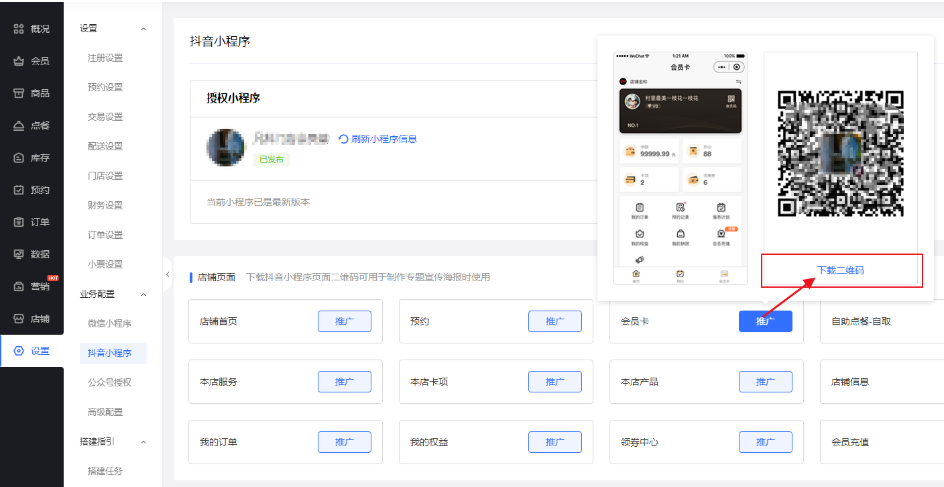Screen dimensions: 944x487
Task: Click the 店铺信息 card label
Action: [850, 382]
